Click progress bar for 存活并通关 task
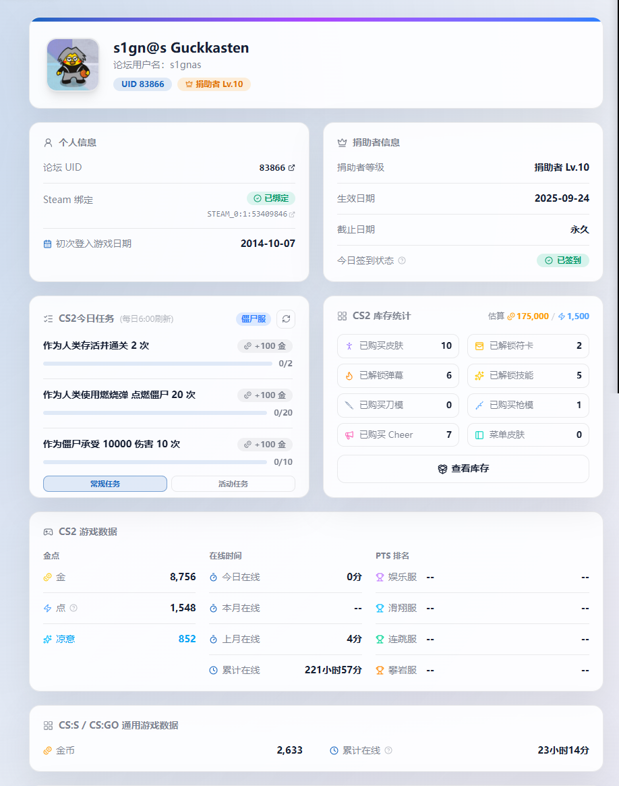The image size is (619, 786). (x=158, y=364)
